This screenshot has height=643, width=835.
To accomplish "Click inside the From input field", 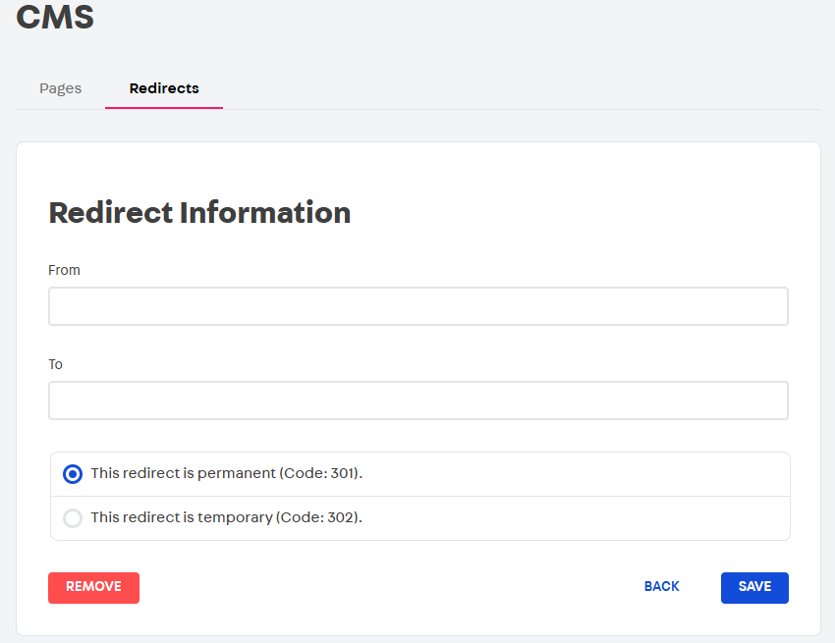I will tap(417, 305).
